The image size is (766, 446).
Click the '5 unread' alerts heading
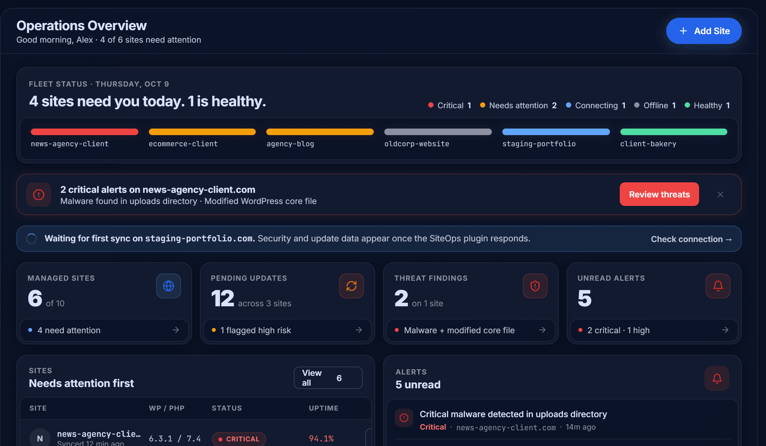(418, 385)
